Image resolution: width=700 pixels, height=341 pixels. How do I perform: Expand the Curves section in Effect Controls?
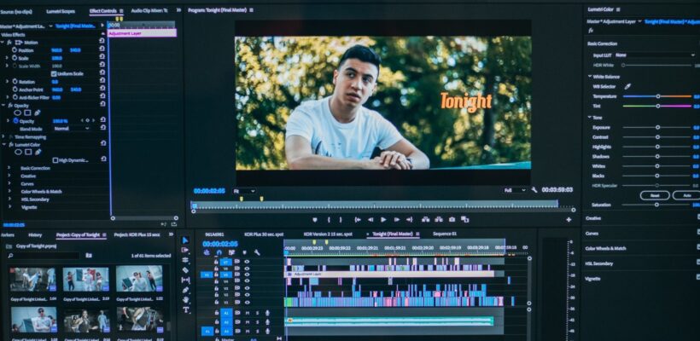click(x=29, y=183)
